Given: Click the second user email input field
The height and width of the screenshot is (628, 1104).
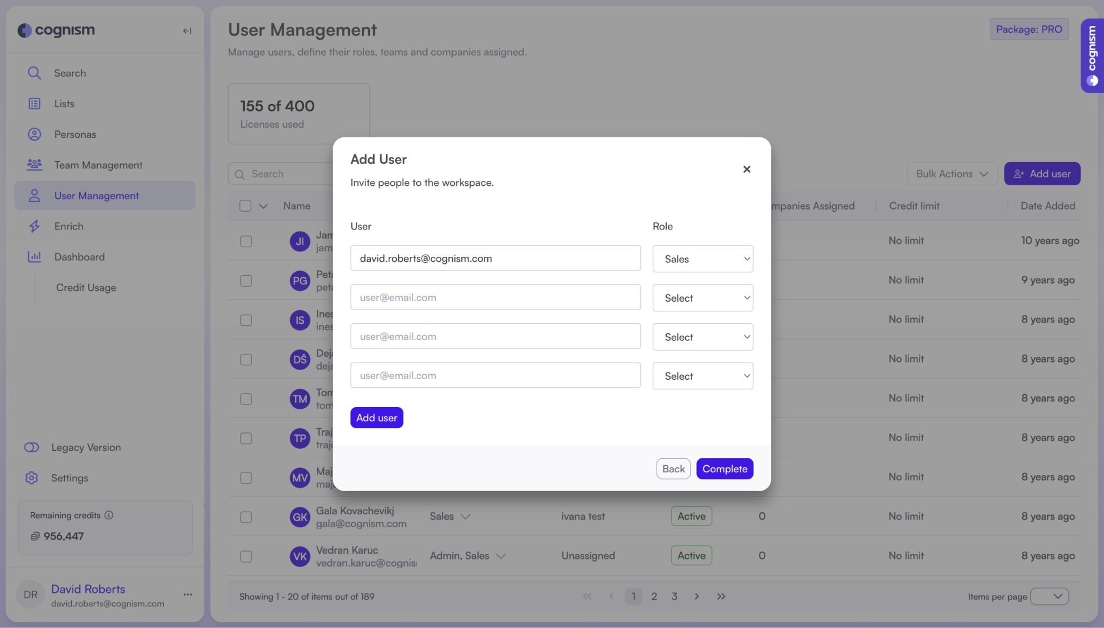Looking at the screenshot, I should [x=495, y=297].
